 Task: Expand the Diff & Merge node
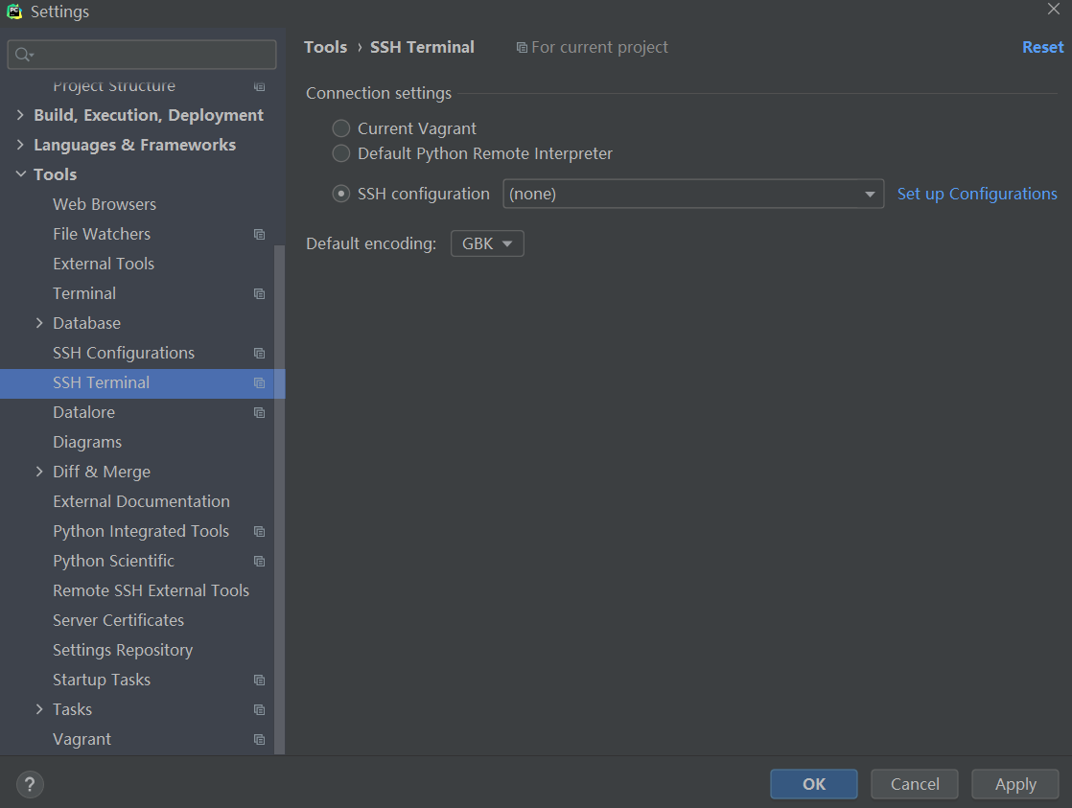(x=39, y=472)
